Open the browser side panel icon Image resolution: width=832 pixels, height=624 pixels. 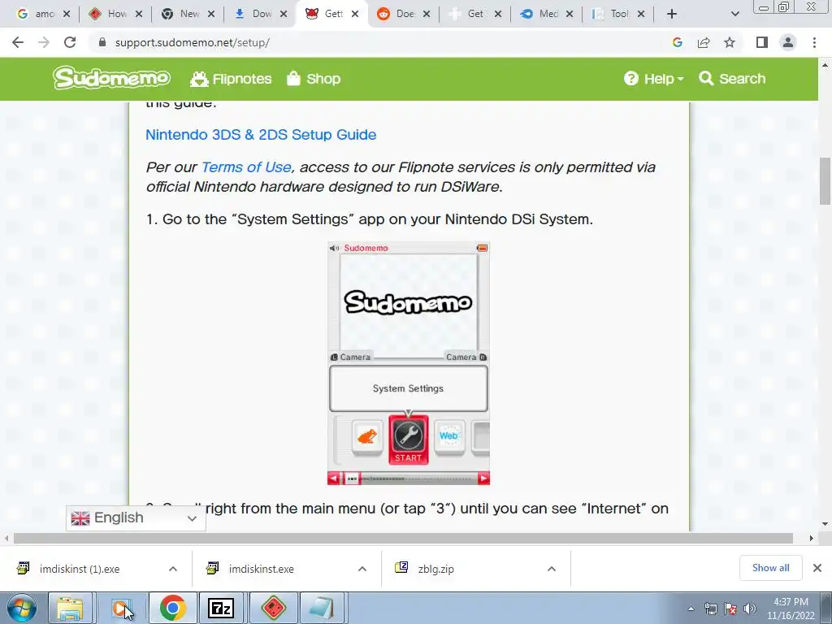tap(762, 42)
